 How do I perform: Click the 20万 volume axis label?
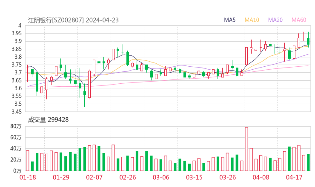16,160
